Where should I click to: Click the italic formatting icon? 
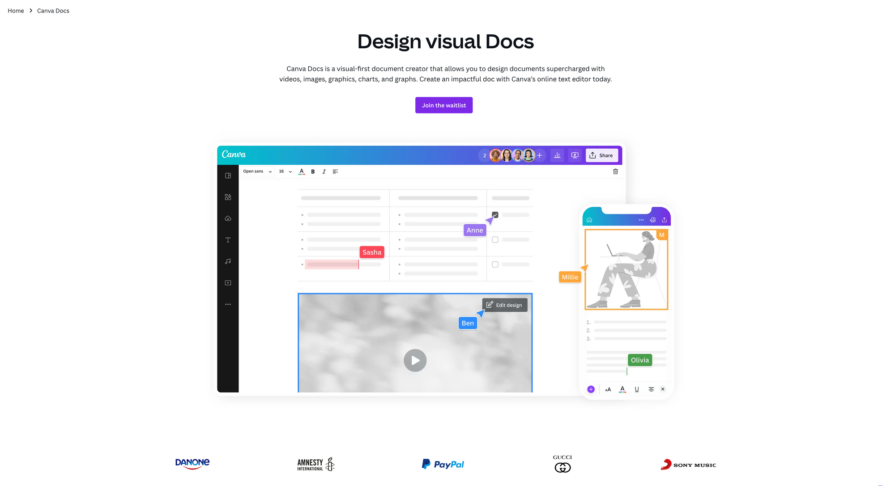pyautogui.click(x=323, y=172)
